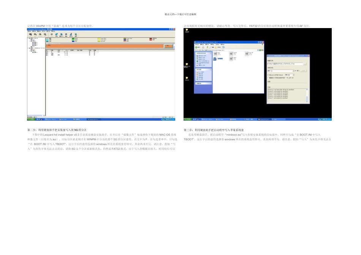The image size is (361, 255).
Task: Click the Start button on the Partition Manager screenshot taskbar
Action: (x=31, y=119)
